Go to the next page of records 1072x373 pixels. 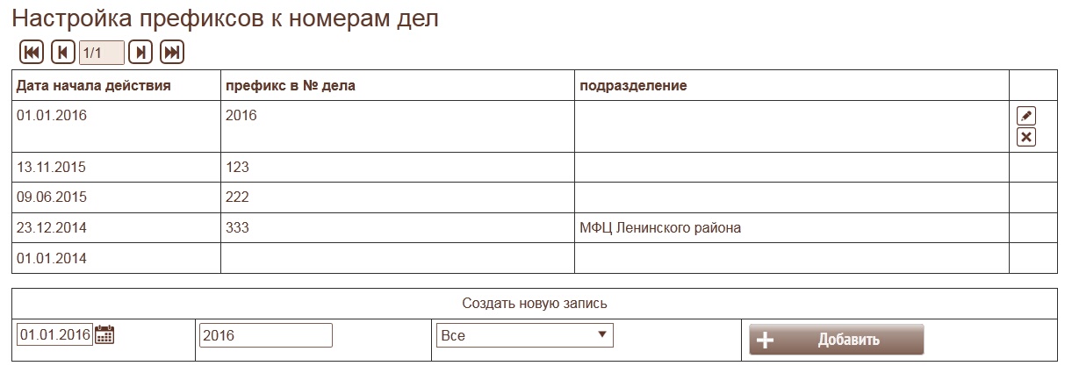point(140,53)
